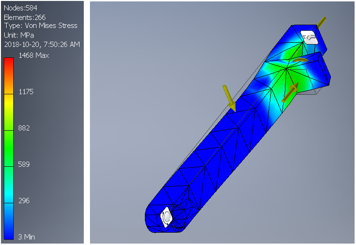This screenshot has width=356, height=245.
Task: Select the force arrow at the top right corner
Action: (x=321, y=22)
